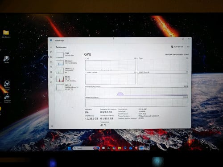Open the Users sidebar icon

coord(51,72)
